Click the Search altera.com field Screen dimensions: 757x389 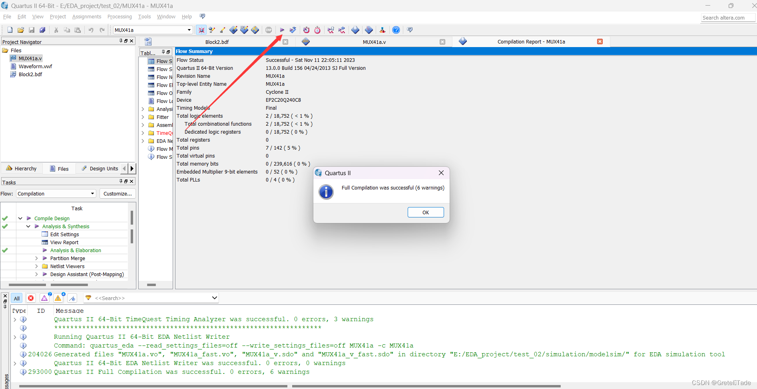728,18
